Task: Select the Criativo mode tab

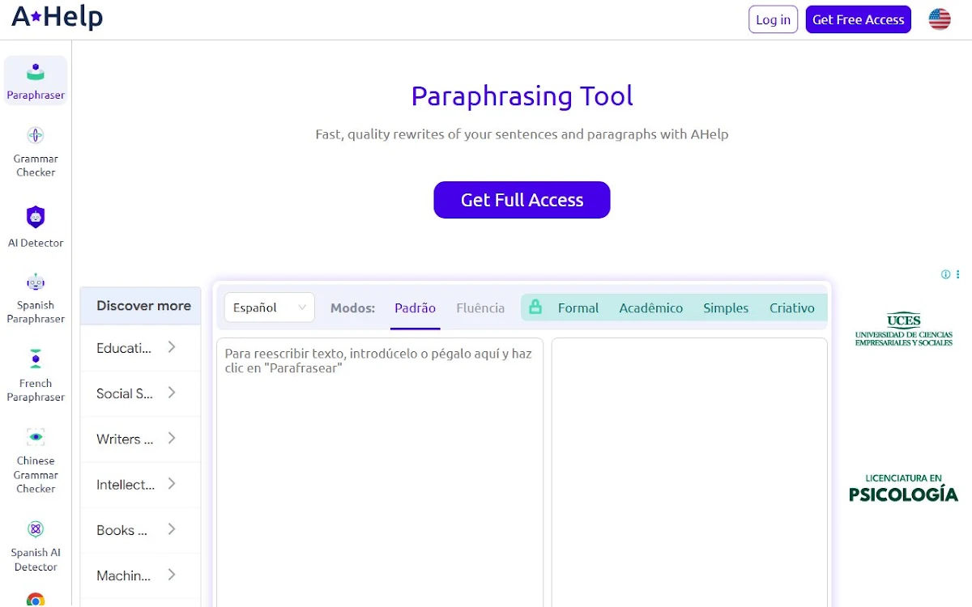Action: click(x=792, y=308)
